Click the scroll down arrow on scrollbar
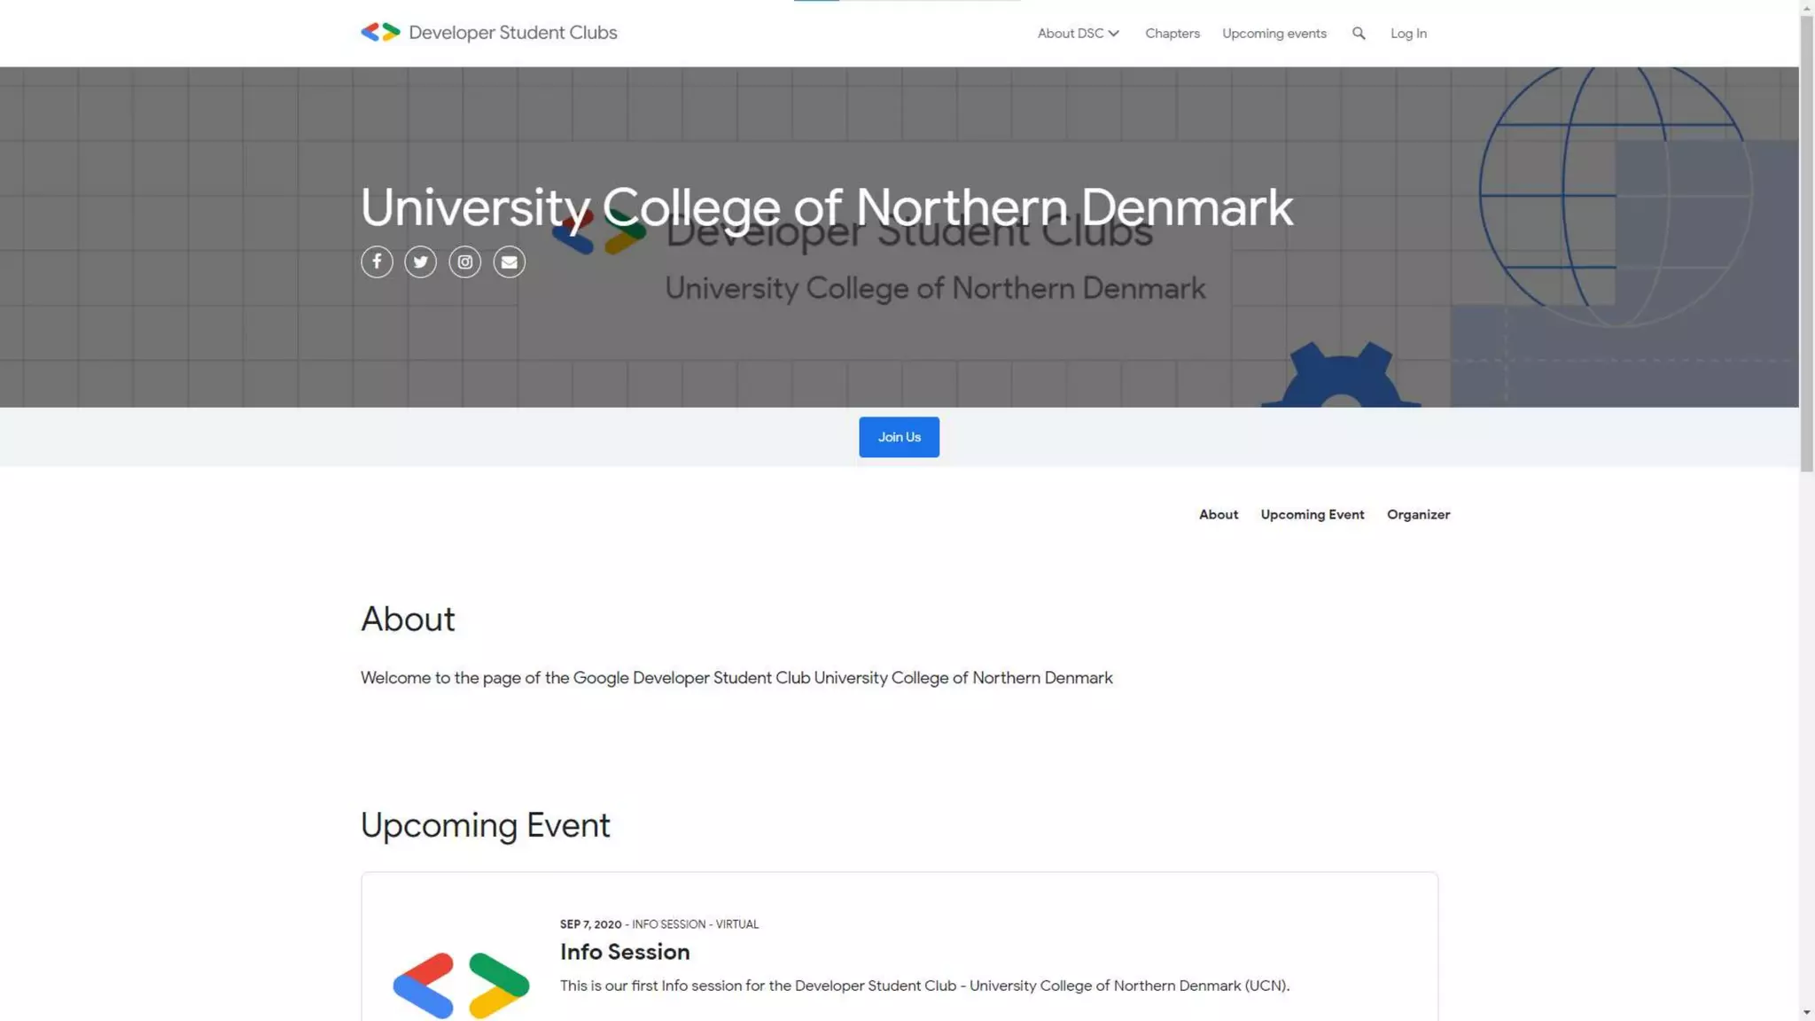This screenshot has width=1815, height=1021. (x=1807, y=1012)
